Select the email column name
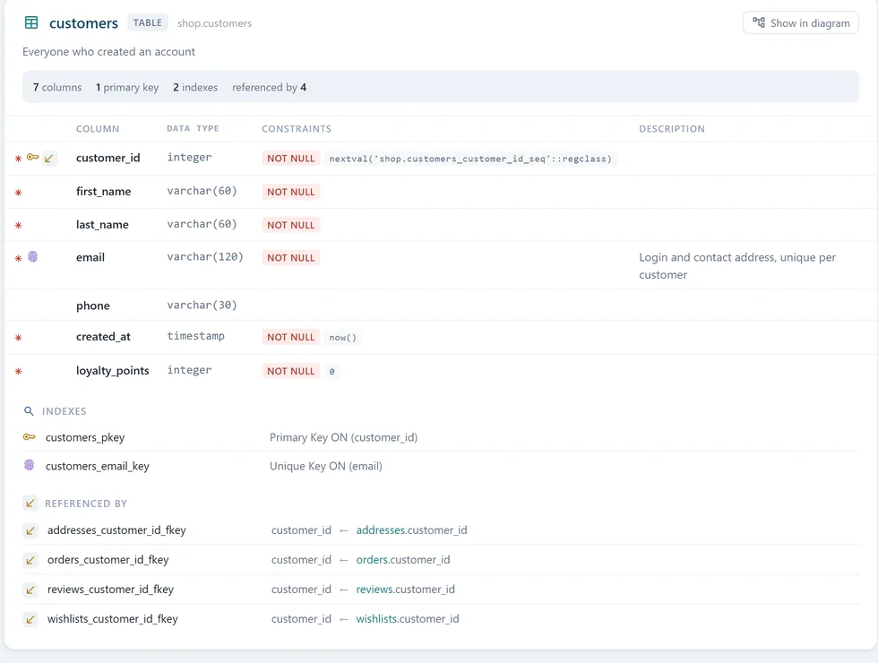The image size is (878, 663). click(90, 258)
